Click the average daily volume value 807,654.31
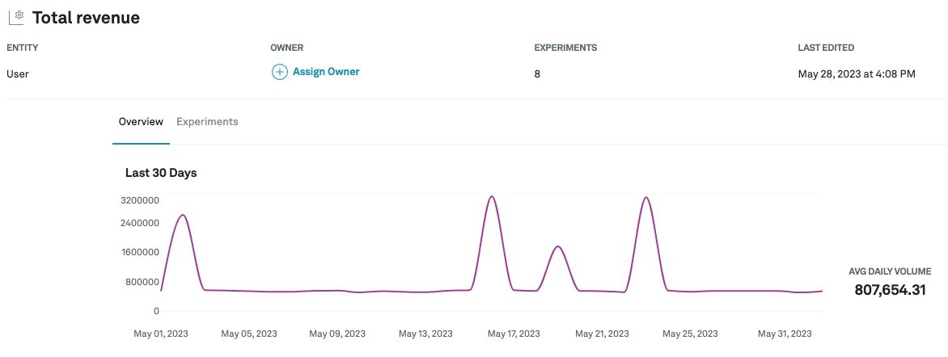The width and height of the screenshot is (948, 357). click(x=890, y=290)
